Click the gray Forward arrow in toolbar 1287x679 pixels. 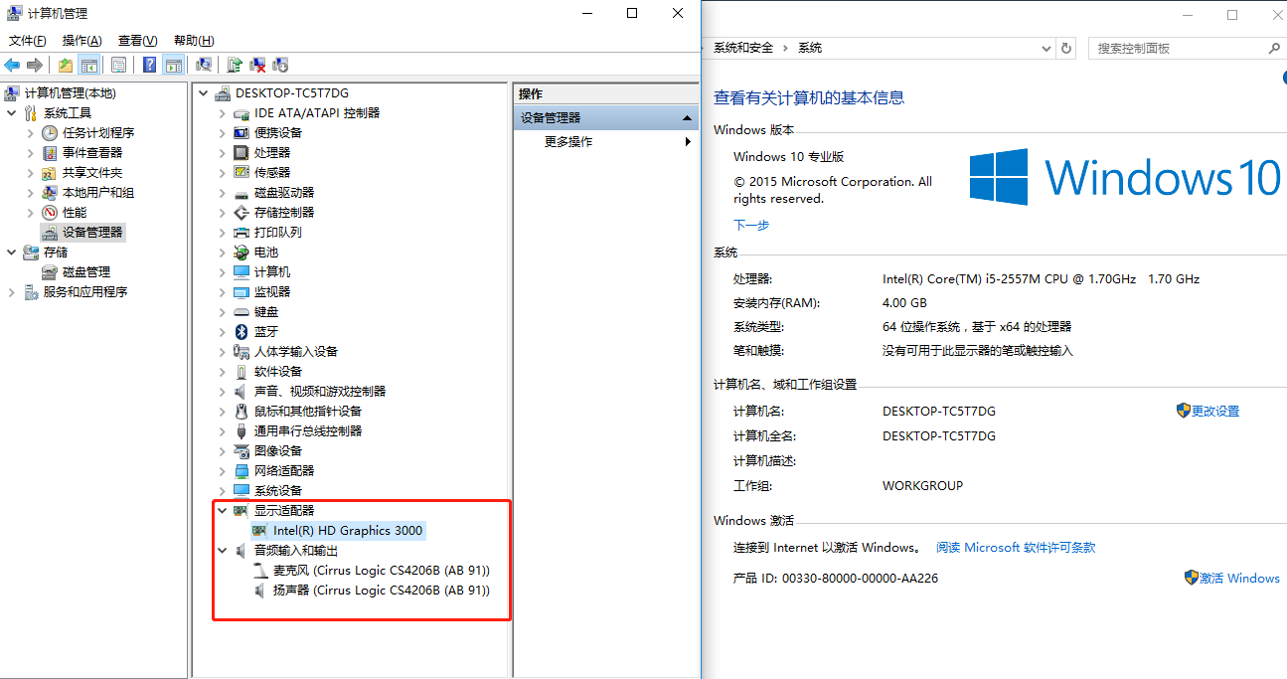tap(35, 66)
